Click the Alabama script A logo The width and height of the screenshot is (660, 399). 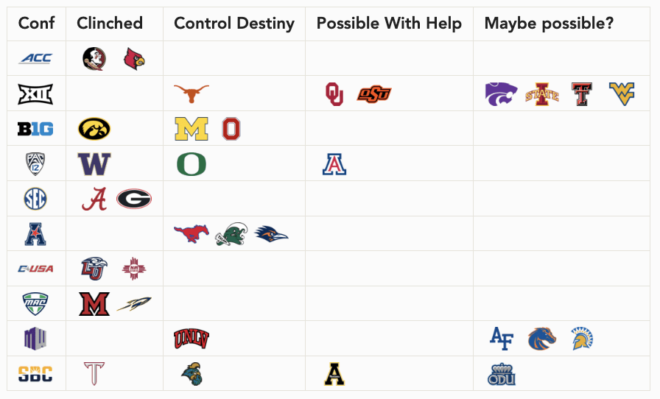click(94, 199)
